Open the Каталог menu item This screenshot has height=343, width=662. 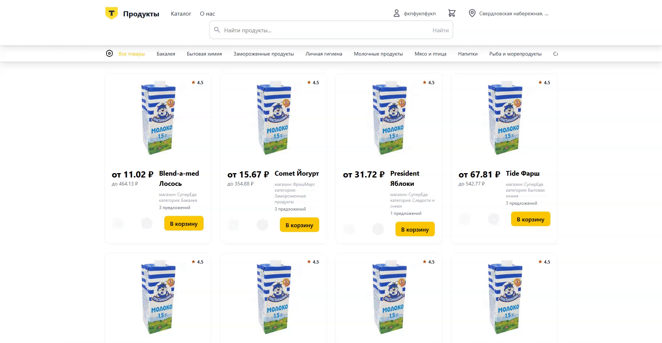[x=181, y=14]
